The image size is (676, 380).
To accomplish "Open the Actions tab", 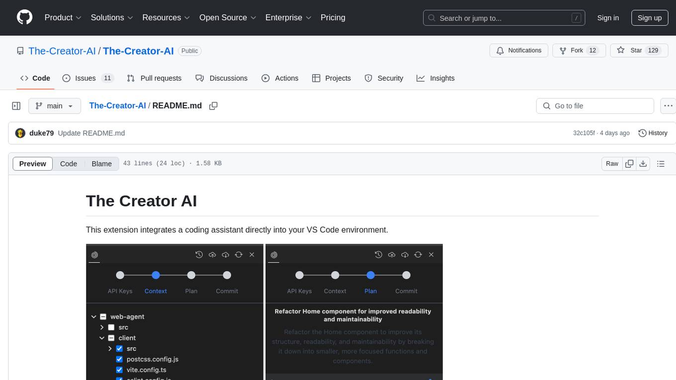I will click(280, 78).
